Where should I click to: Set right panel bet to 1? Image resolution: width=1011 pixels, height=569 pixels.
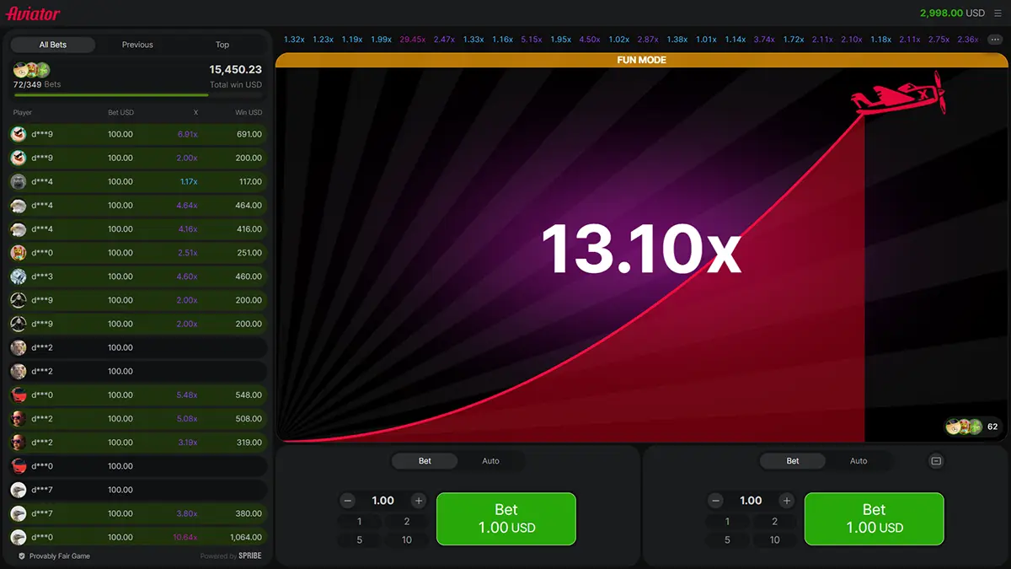[x=728, y=522]
